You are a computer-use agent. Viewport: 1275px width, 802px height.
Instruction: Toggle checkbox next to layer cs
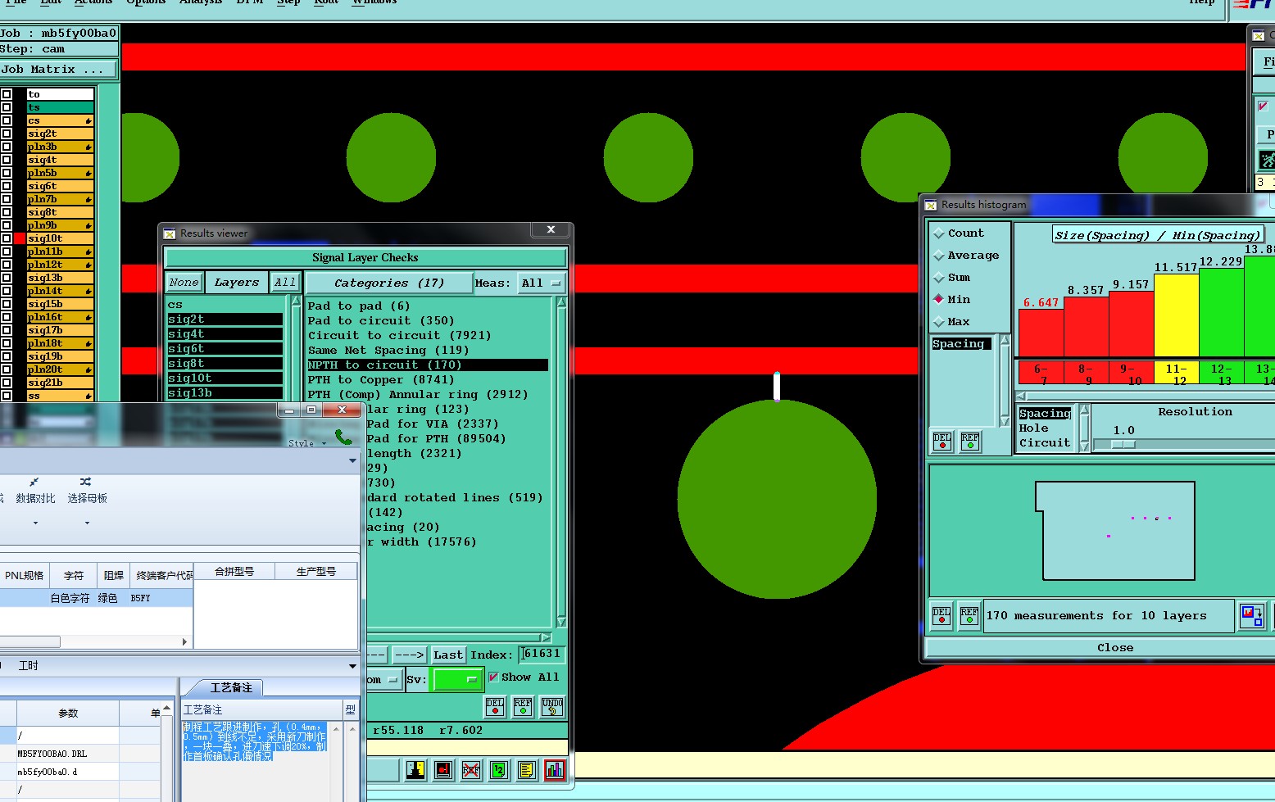pyautogui.click(x=7, y=120)
